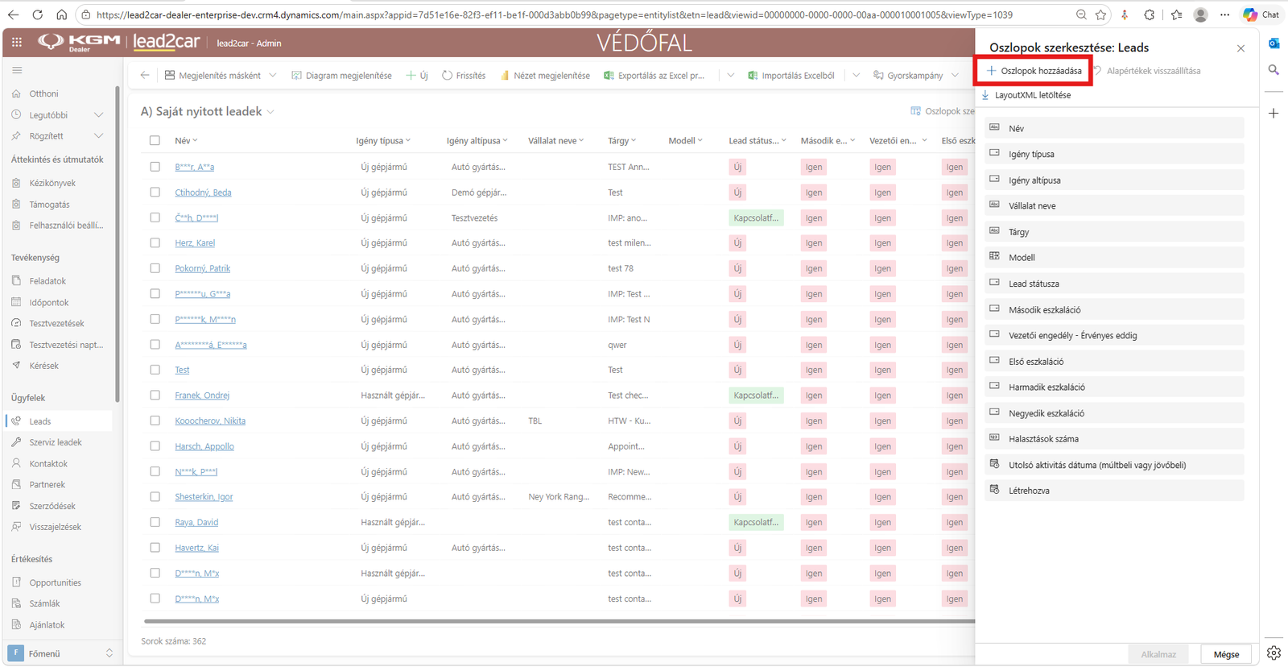Screen dimensions: 1288x667
Task: Open Leads in the left navigation
Action: click(60, 421)
